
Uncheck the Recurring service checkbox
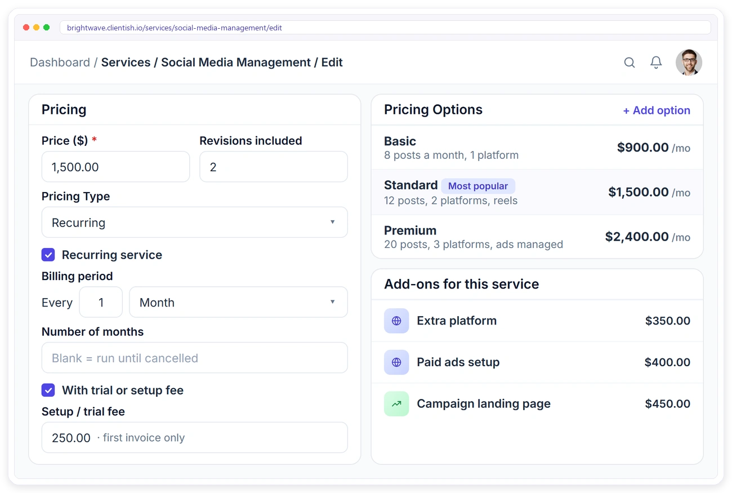pyautogui.click(x=48, y=255)
